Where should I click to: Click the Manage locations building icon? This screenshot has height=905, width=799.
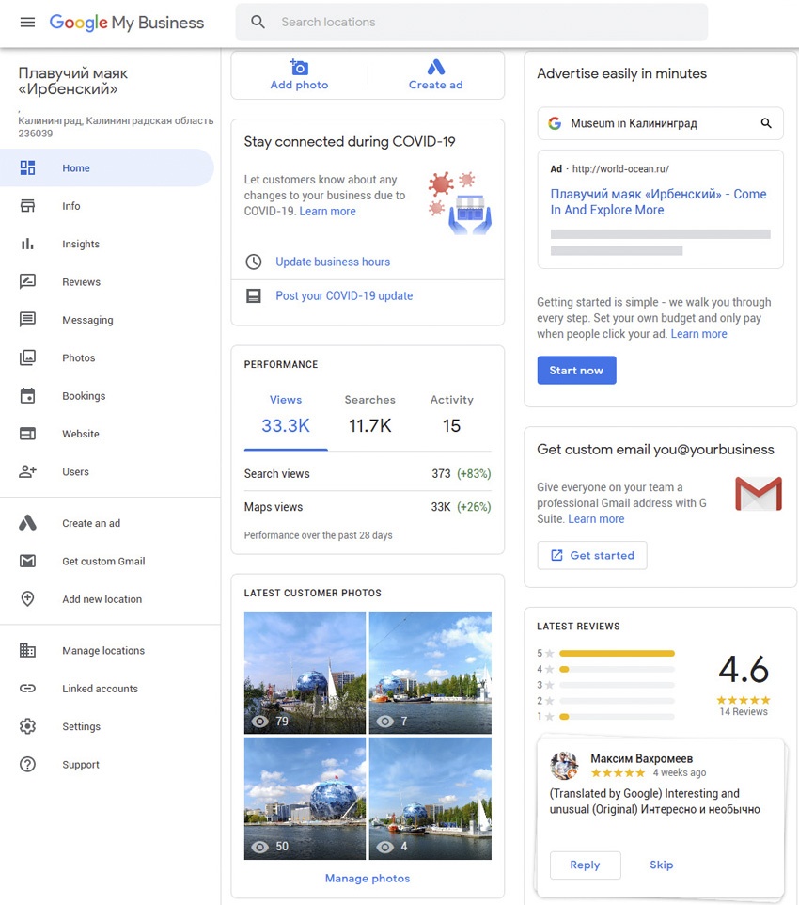27,650
